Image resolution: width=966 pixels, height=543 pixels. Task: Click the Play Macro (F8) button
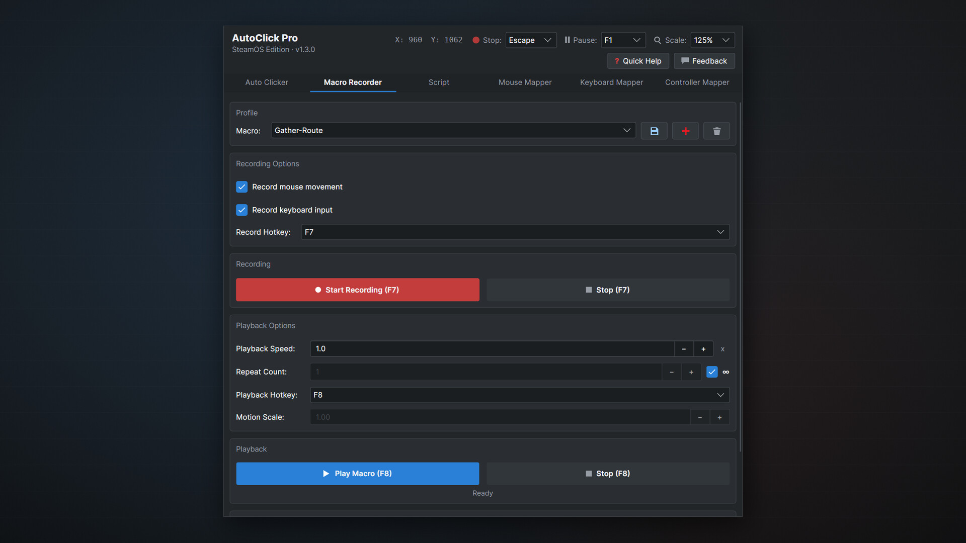click(x=358, y=474)
